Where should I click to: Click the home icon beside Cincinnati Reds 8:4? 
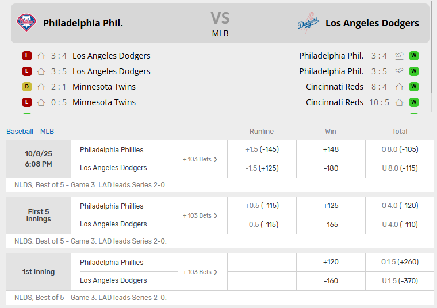click(x=399, y=87)
